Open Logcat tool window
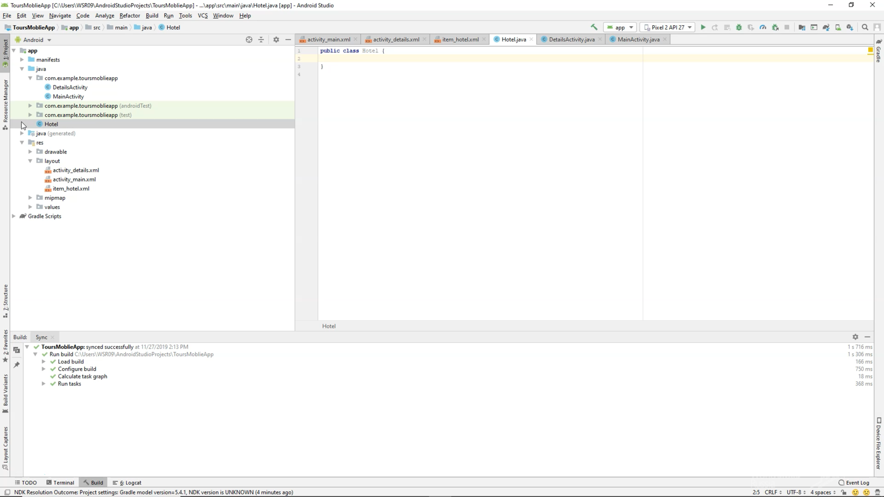Viewport: 884px width, 497px height. pos(127,482)
